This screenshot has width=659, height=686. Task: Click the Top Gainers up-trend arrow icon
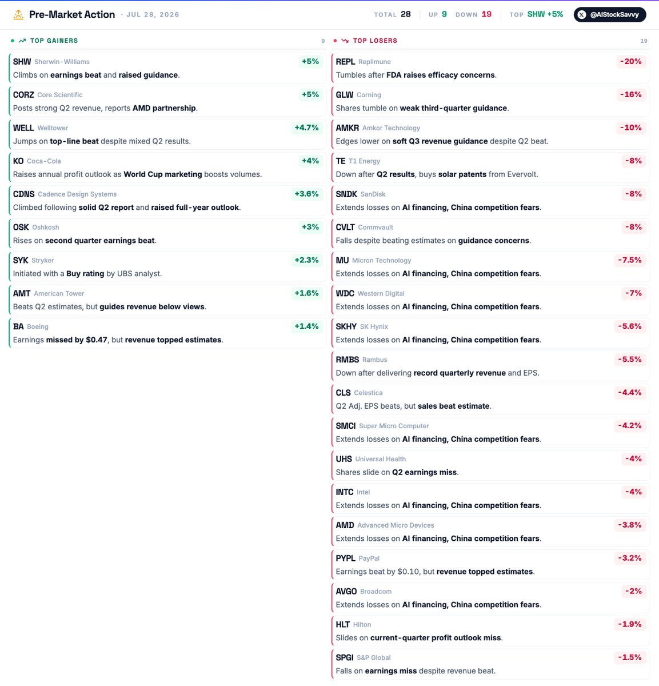(x=22, y=41)
